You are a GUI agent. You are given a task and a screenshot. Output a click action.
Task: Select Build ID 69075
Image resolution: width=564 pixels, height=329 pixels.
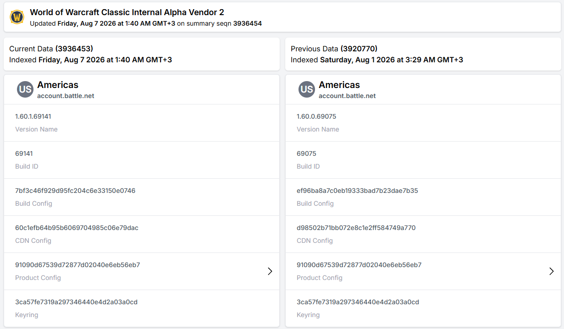click(306, 154)
